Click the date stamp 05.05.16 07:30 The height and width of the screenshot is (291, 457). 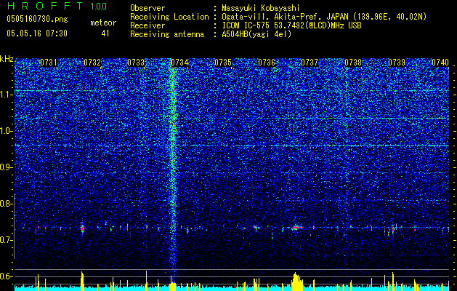pyautogui.click(x=37, y=33)
